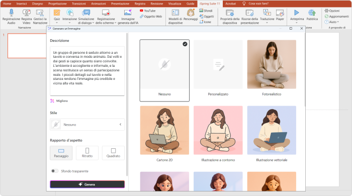This screenshot has height=196, width=352.
Task: Select Paesaggio aspect ratio
Action: (61, 153)
